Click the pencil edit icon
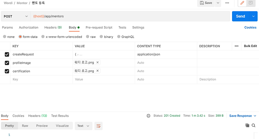The height and width of the screenshot is (139, 259). (242, 3)
